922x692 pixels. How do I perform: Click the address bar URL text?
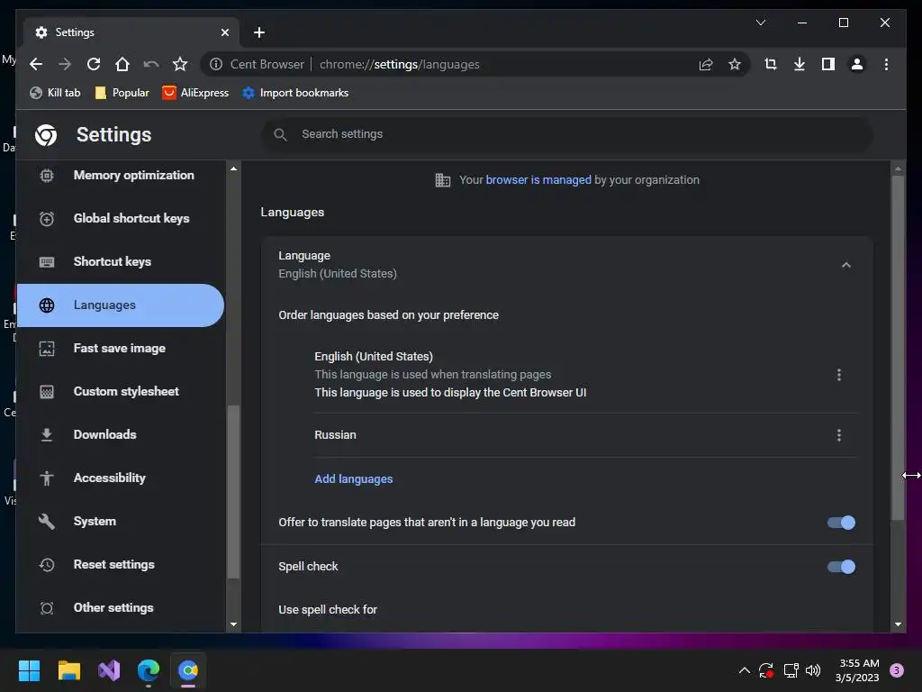point(400,64)
